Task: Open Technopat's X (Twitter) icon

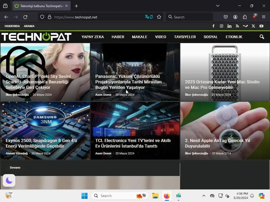Action: (x=253, y=26)
